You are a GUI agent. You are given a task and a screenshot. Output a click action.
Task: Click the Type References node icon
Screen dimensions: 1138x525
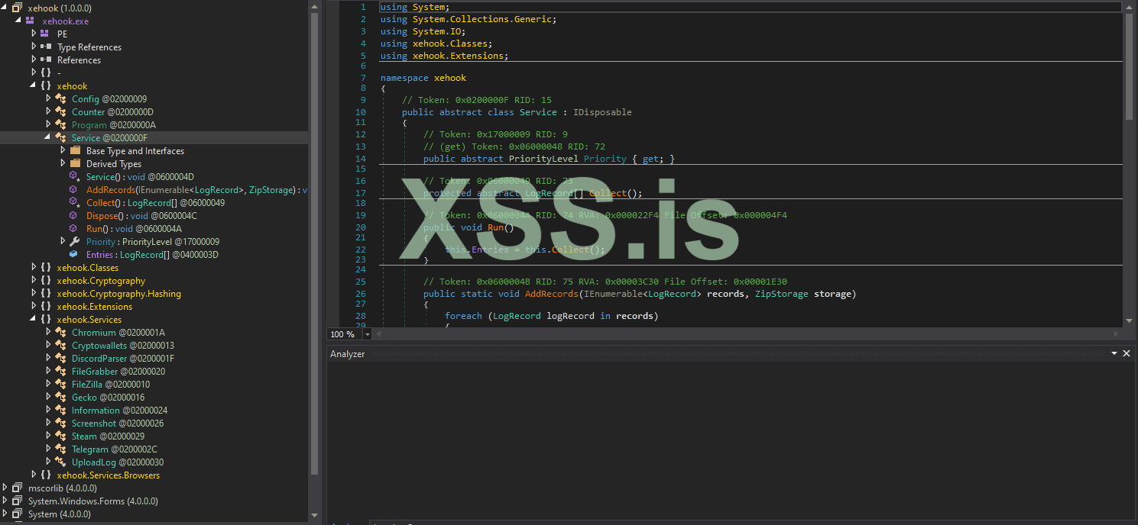pos(46,47)
